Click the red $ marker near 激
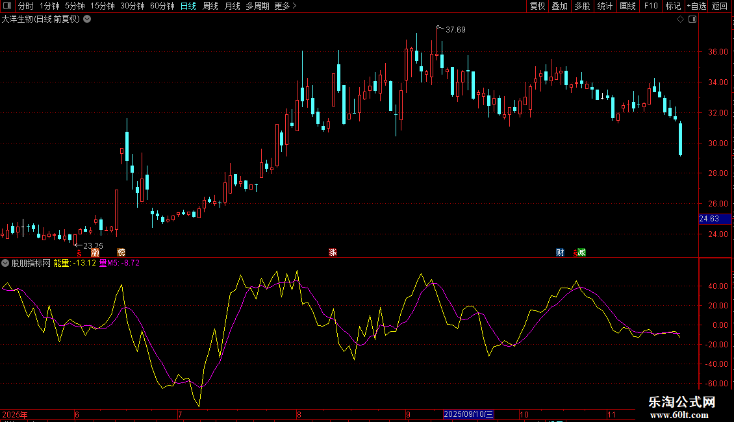Image resolution: width=734 pixels, height=422 pixels. pos(79,253)
